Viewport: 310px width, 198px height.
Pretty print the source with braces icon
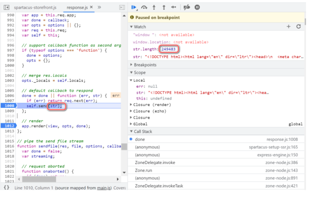tap(6, 187)
